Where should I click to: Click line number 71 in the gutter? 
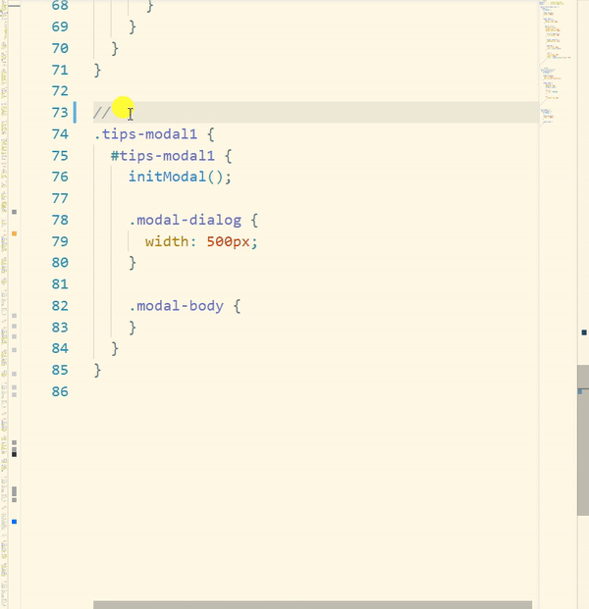[60, 70]
